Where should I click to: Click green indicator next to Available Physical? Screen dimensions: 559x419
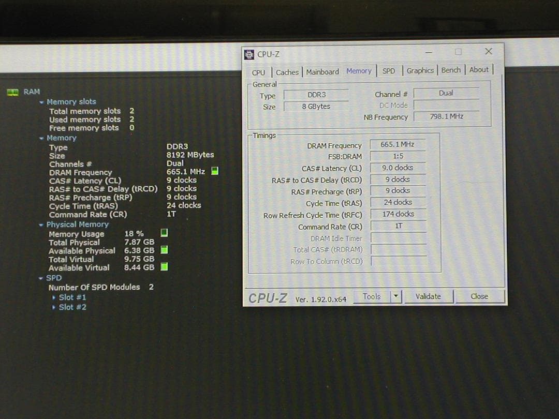tap(164, 250)
